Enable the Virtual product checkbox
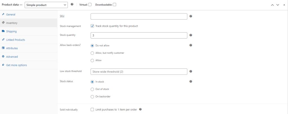 click(90, 5)
